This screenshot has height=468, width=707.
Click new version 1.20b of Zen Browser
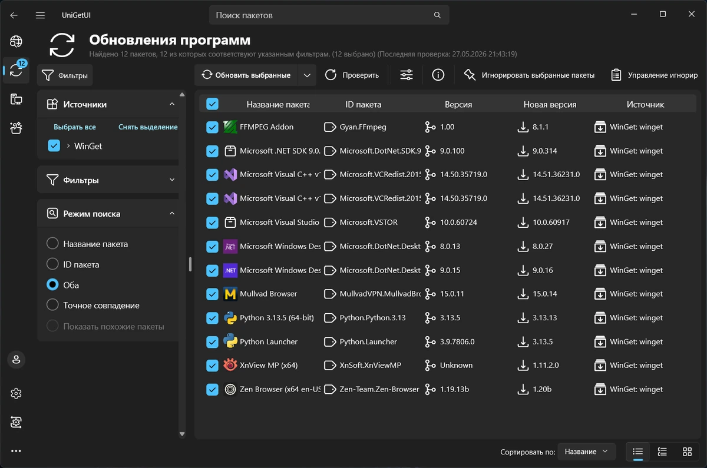pos(543,389)
